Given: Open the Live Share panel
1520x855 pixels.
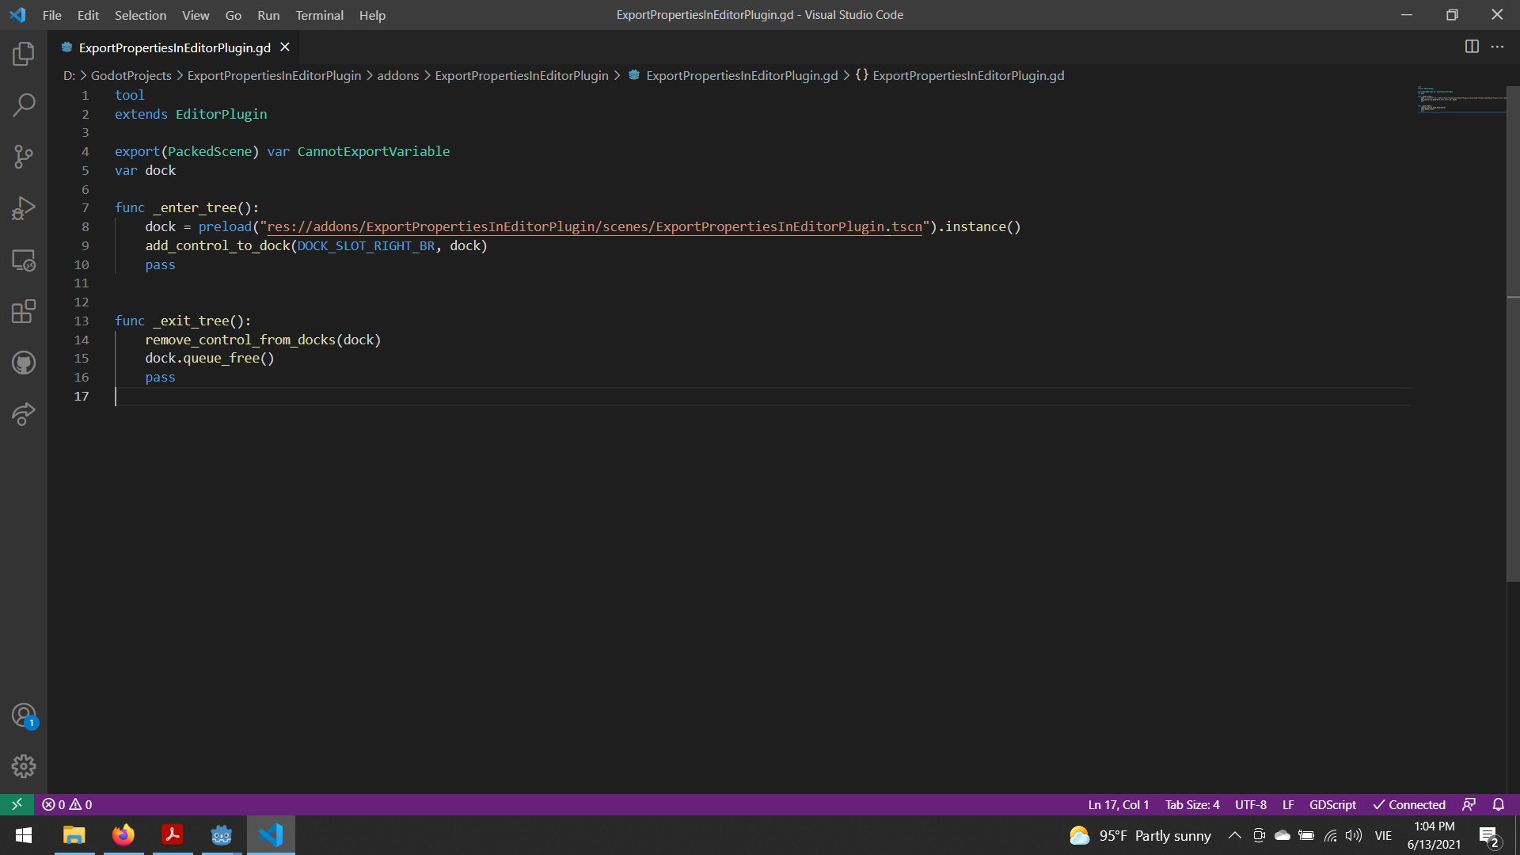Looking at the screenshot, I should 24,414.
